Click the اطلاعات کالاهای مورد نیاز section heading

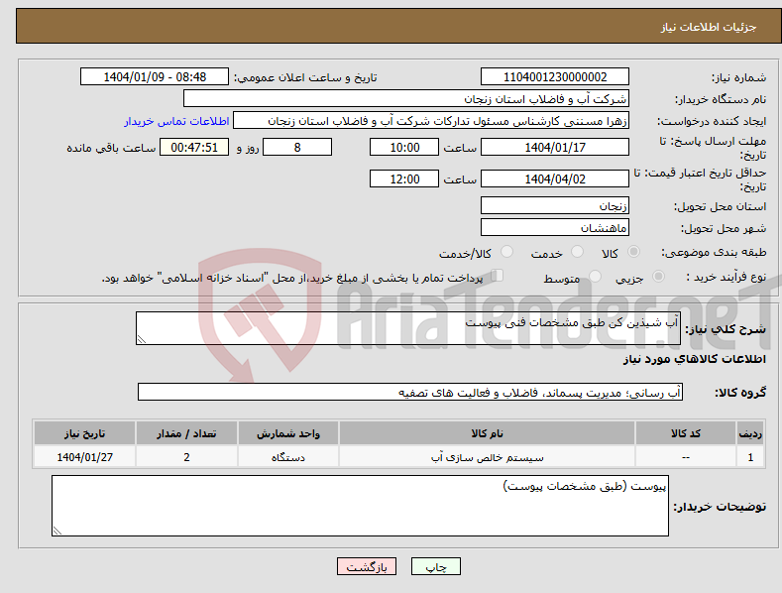coord(694,359)
